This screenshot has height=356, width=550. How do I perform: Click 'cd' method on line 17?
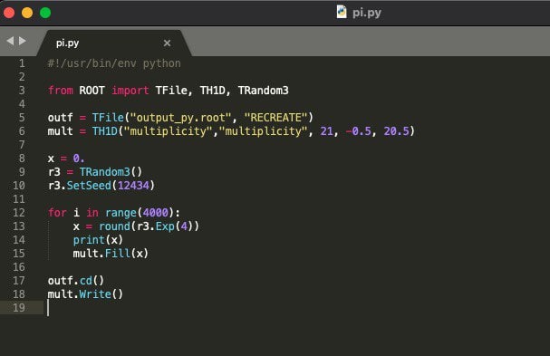pyautogui.click(x=85, y=281)
